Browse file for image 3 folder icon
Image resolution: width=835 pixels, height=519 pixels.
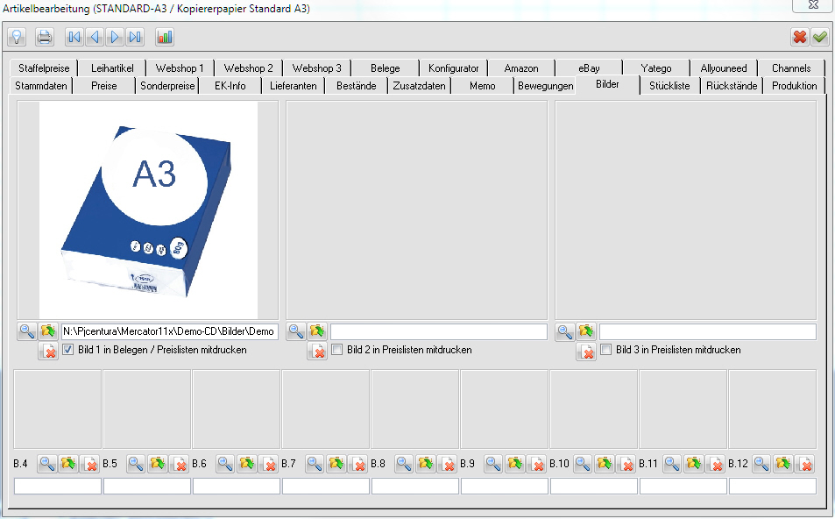point(586,331)
